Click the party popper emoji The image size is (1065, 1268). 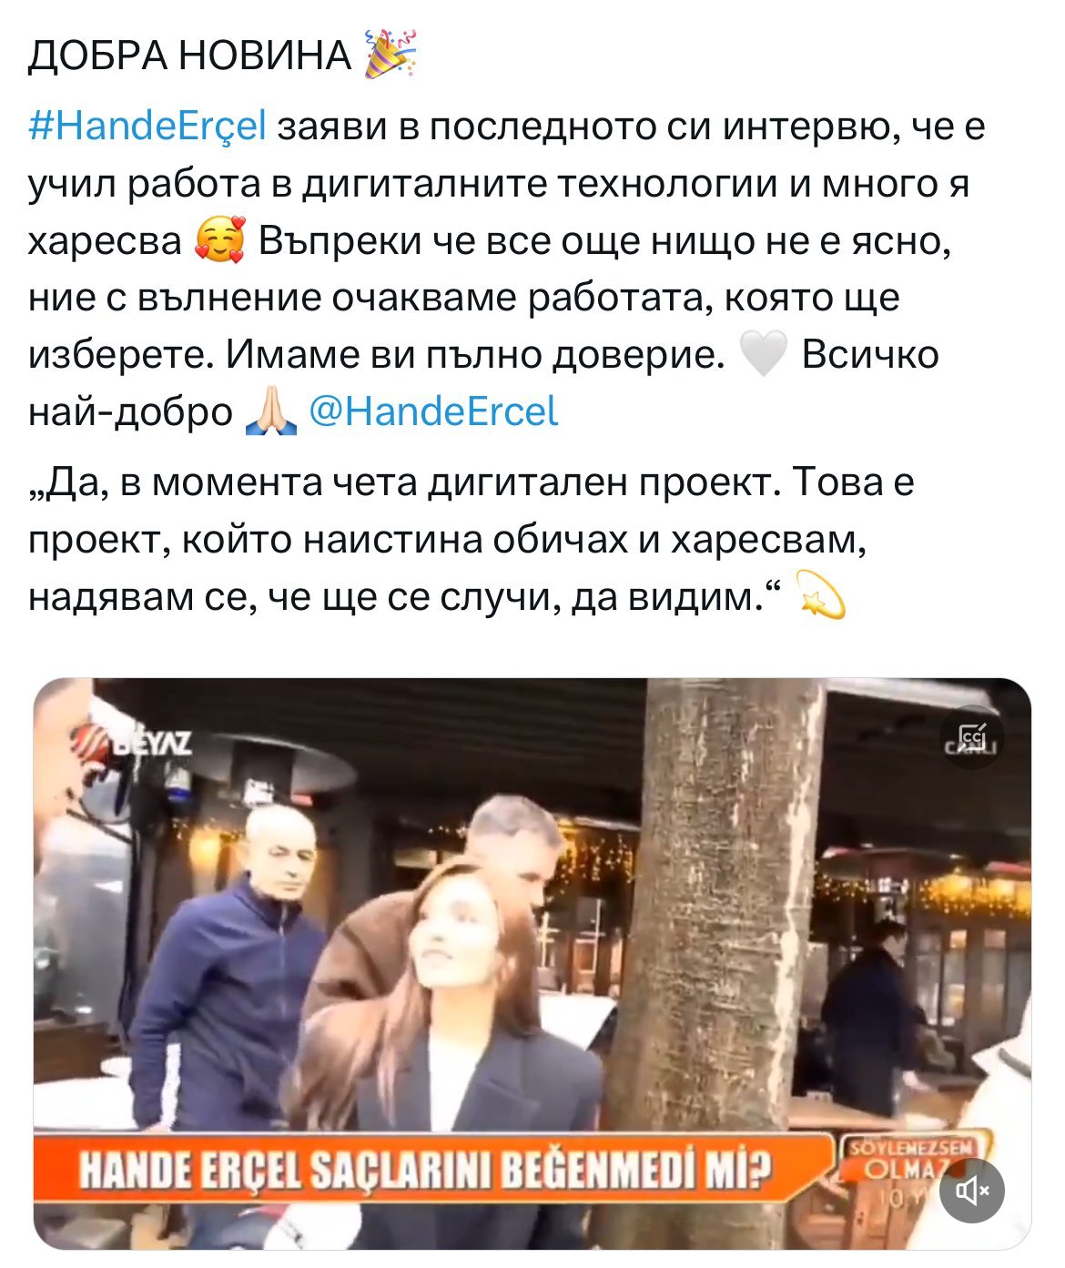[390, 55]
